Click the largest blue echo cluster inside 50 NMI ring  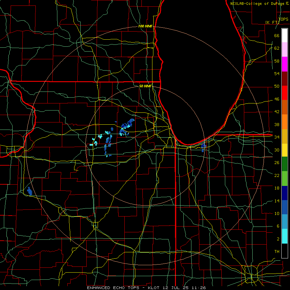127,127
